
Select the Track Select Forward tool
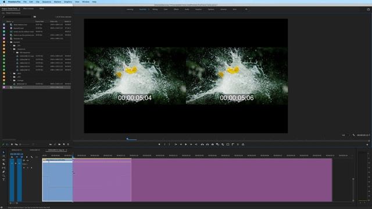coord(3,156)
